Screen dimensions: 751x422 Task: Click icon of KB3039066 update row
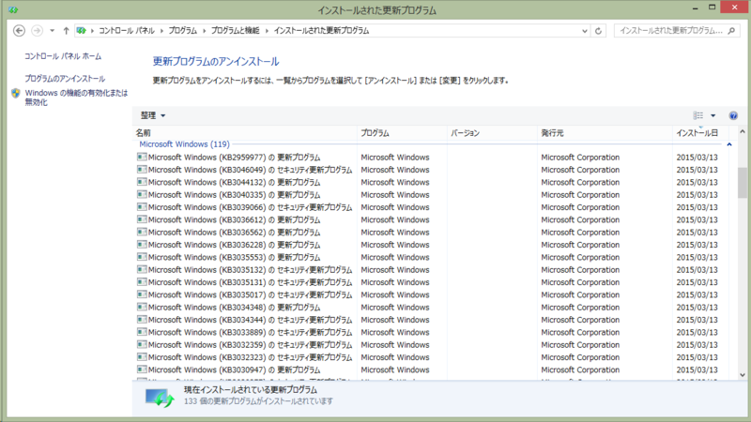pos(142,206)
